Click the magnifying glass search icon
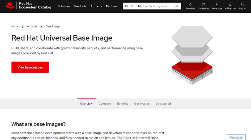Screen dimensions: 251x140 pyautogui.click(x=140, y=6)
